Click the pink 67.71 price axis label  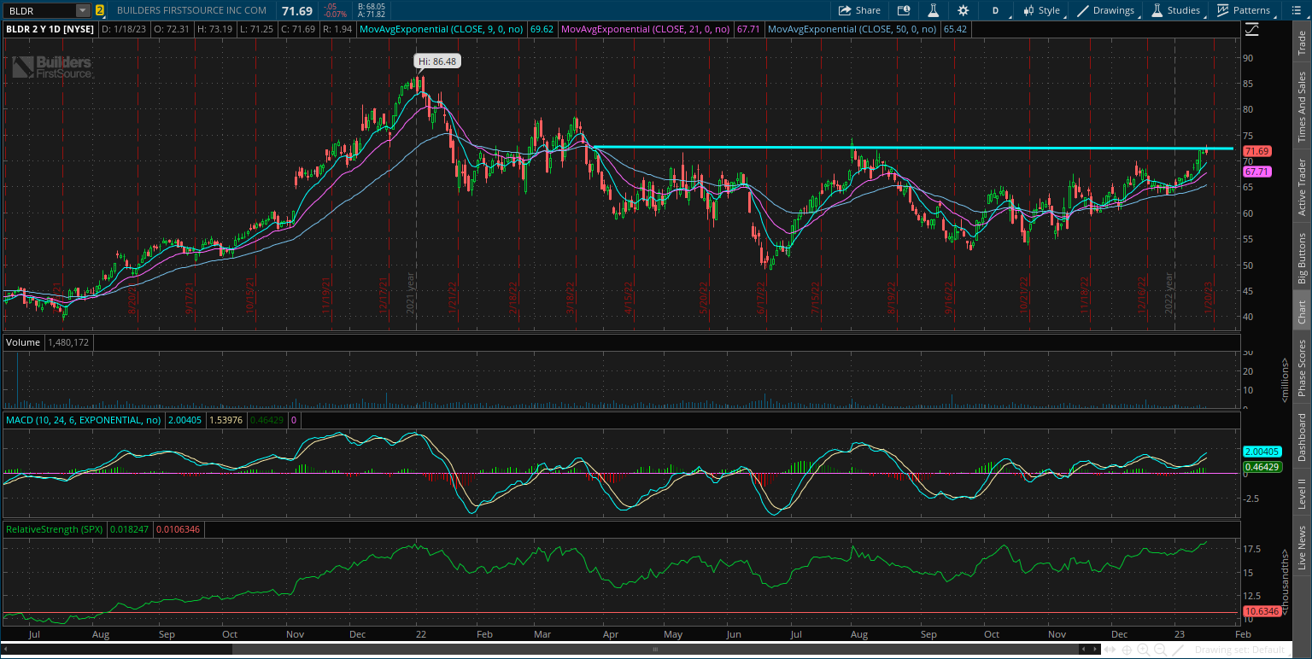point(1256,172)
